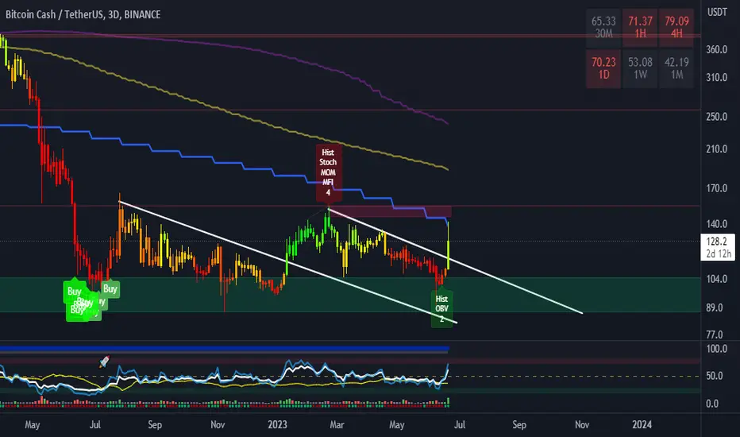Click the 100.0 oscillator scale label
The width and height of the screenshot is (740, 437).
point(716,349)
